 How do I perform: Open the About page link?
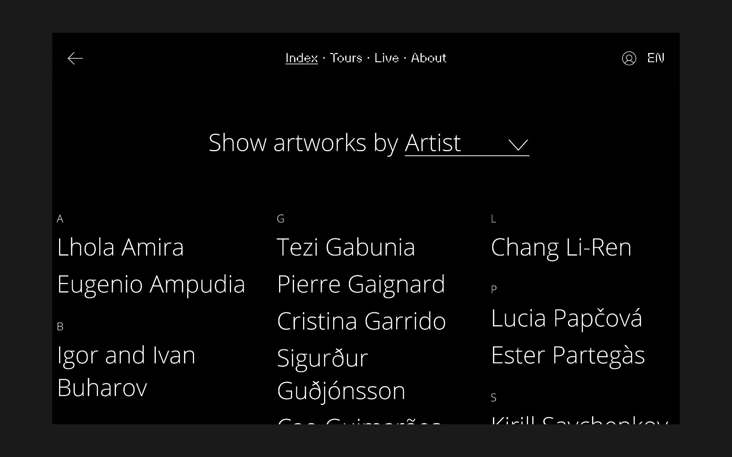tap(429, 58)
